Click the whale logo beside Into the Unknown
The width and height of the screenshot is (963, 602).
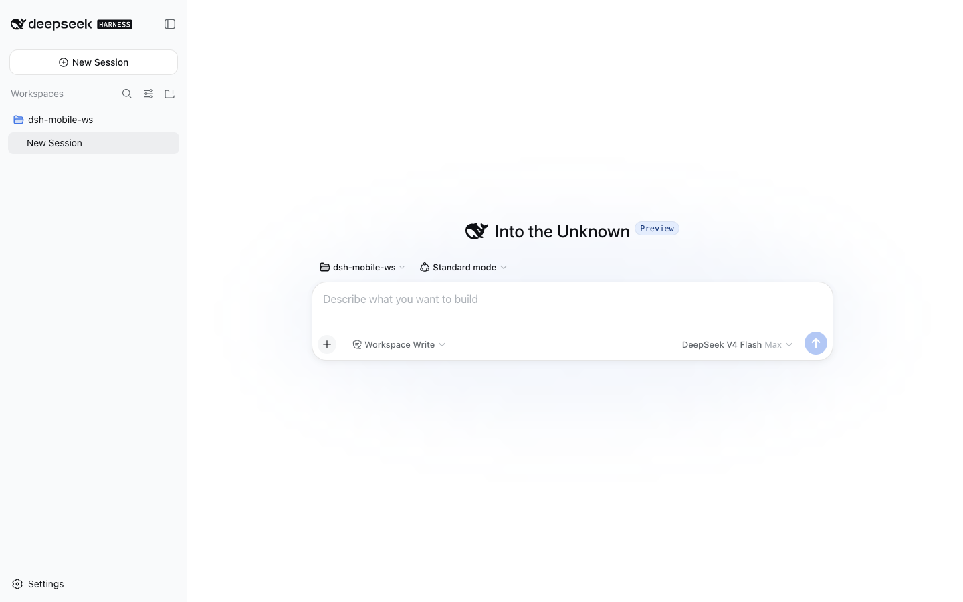pyautogui.click(x=477, y=231)
